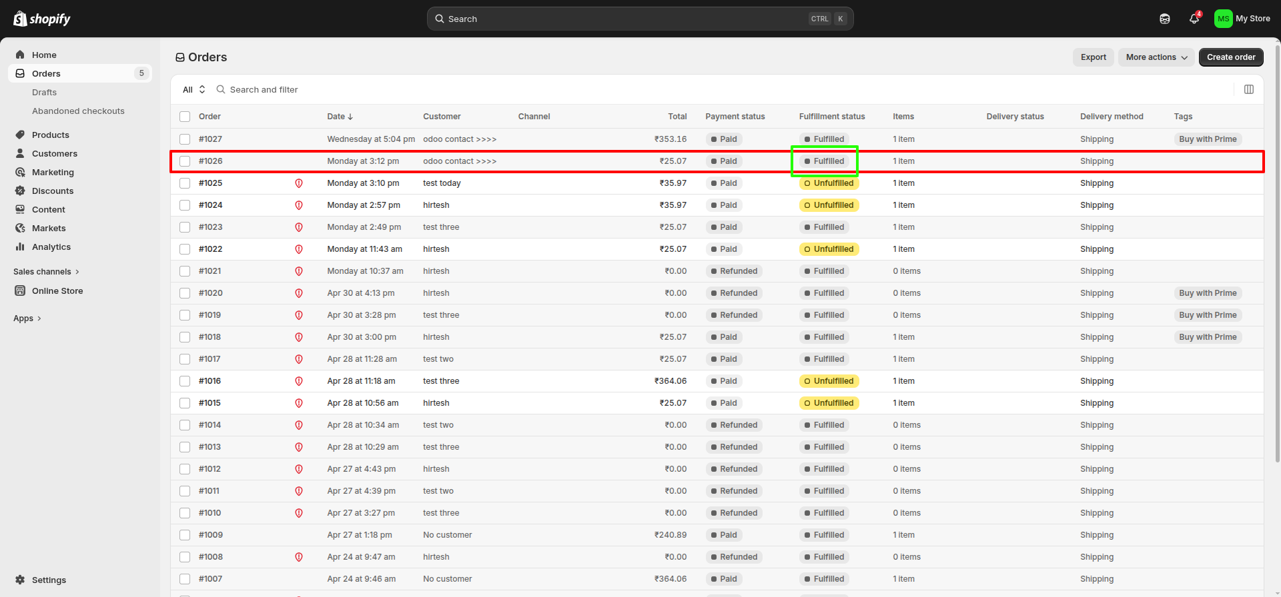Open the edit columns icon
This screenshot has width=1281, height=597.
[1249, 89]
